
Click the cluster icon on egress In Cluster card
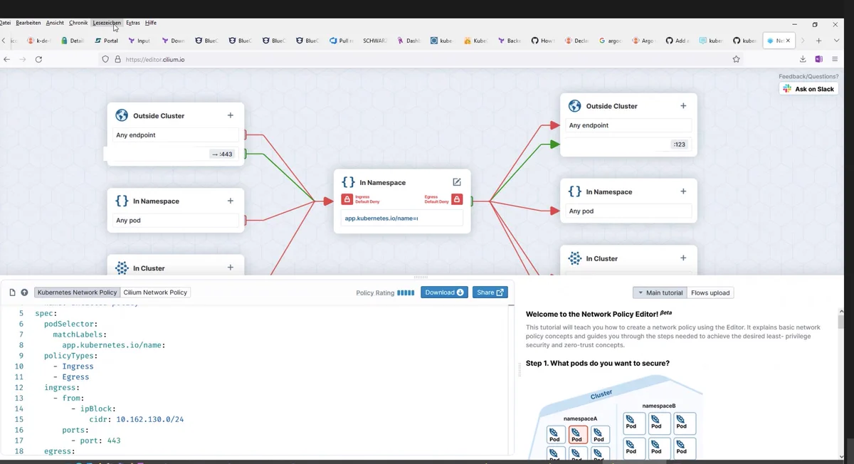(575, 258)
